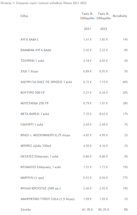Select the 2022 year header
This screenshot has height=215, width=137.
[x=103, y=29]
